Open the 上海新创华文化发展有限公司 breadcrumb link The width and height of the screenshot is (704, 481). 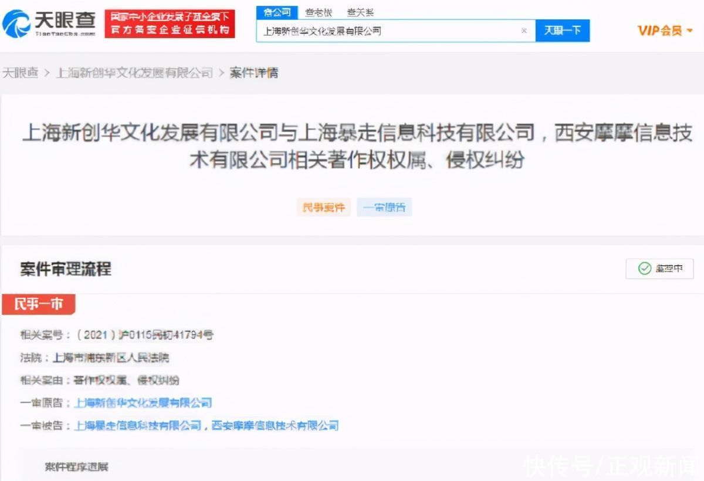(134, 73)
